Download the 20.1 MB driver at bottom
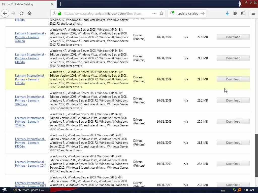The height and width of the screenshot is (193, 258). (233, 185)
